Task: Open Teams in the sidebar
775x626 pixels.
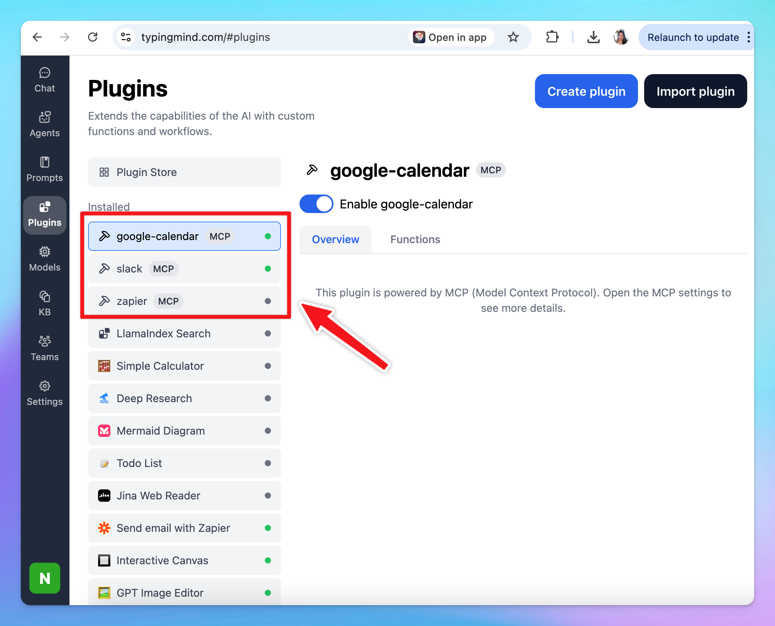Action: (45, 348)
